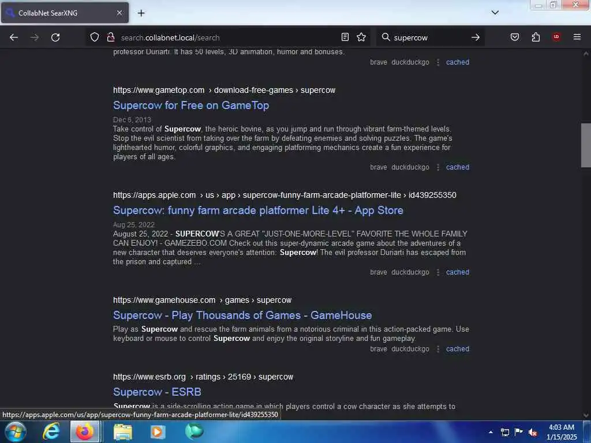Click the esrb.org result URL
The width and height of the screenshot is (591, 443).
(x=203, y=377)
